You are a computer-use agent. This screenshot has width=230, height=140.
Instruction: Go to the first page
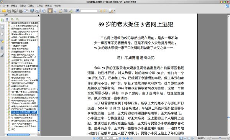click(94, 138)
